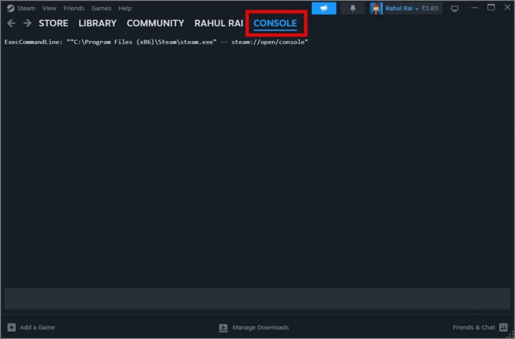Open the Games menu
Viewport: 515px width, 339px height.
[101, 8]
